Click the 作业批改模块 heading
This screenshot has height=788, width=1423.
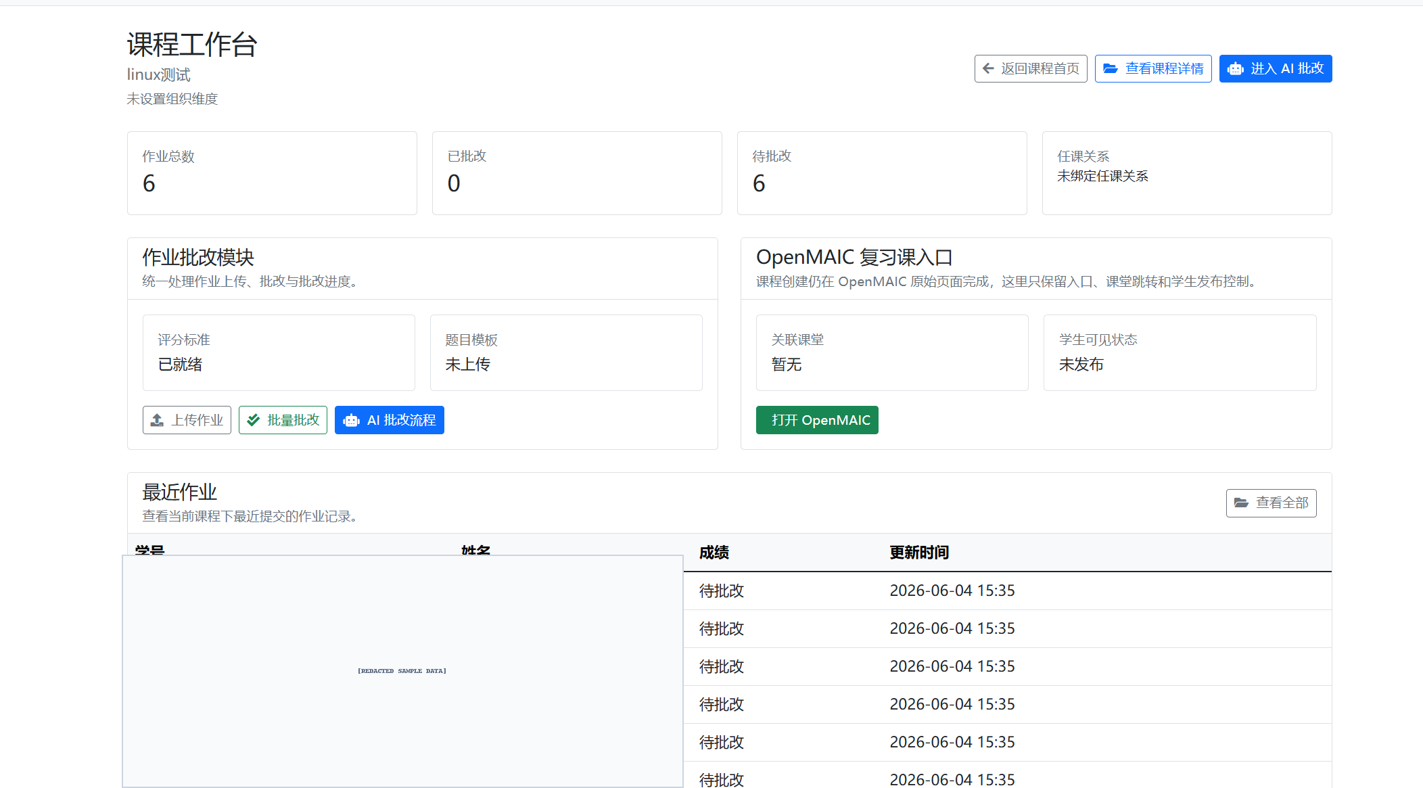[x=198, y=257]
